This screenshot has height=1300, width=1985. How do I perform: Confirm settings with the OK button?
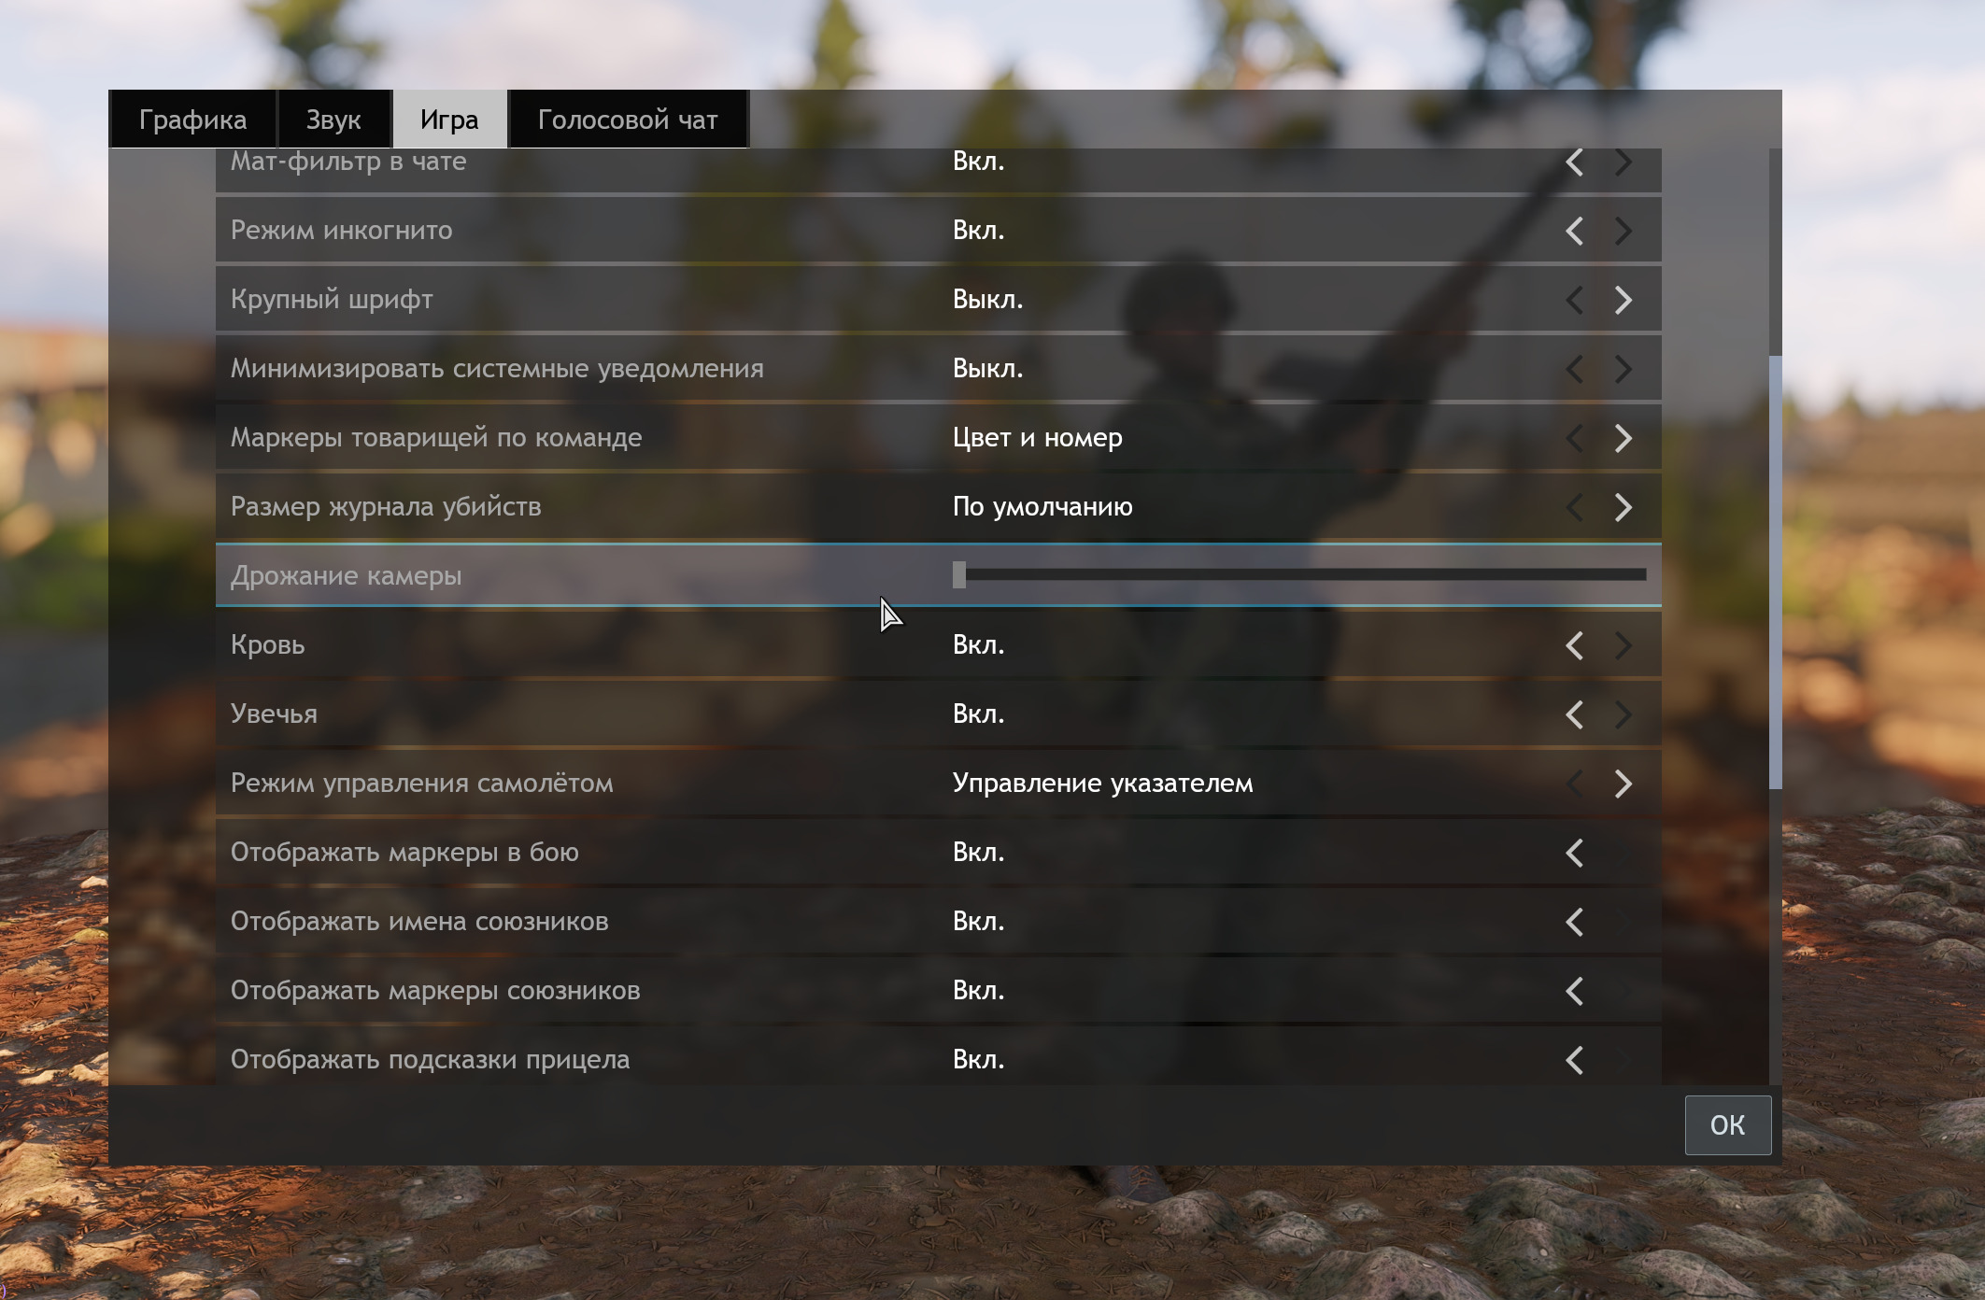[x=1727, y=1124]
